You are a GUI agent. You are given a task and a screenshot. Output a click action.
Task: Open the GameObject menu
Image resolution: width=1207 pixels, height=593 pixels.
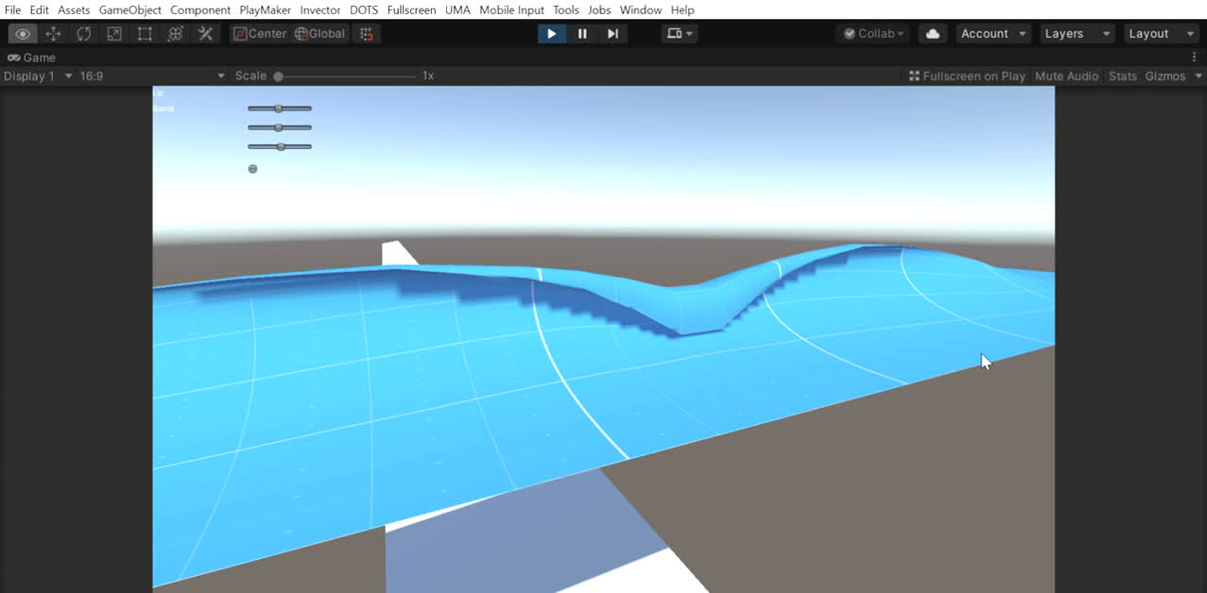coord(129,9)
